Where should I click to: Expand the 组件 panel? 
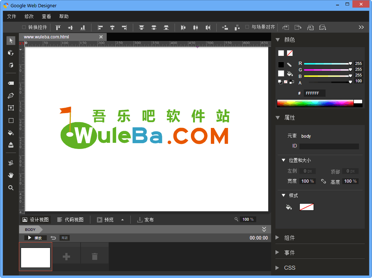click(277, 237)
